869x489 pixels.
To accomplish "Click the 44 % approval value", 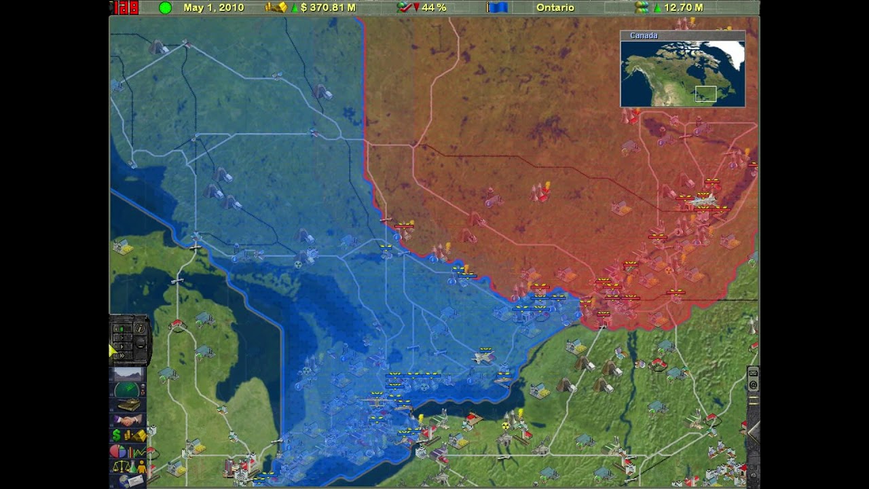I will (434, 7).
